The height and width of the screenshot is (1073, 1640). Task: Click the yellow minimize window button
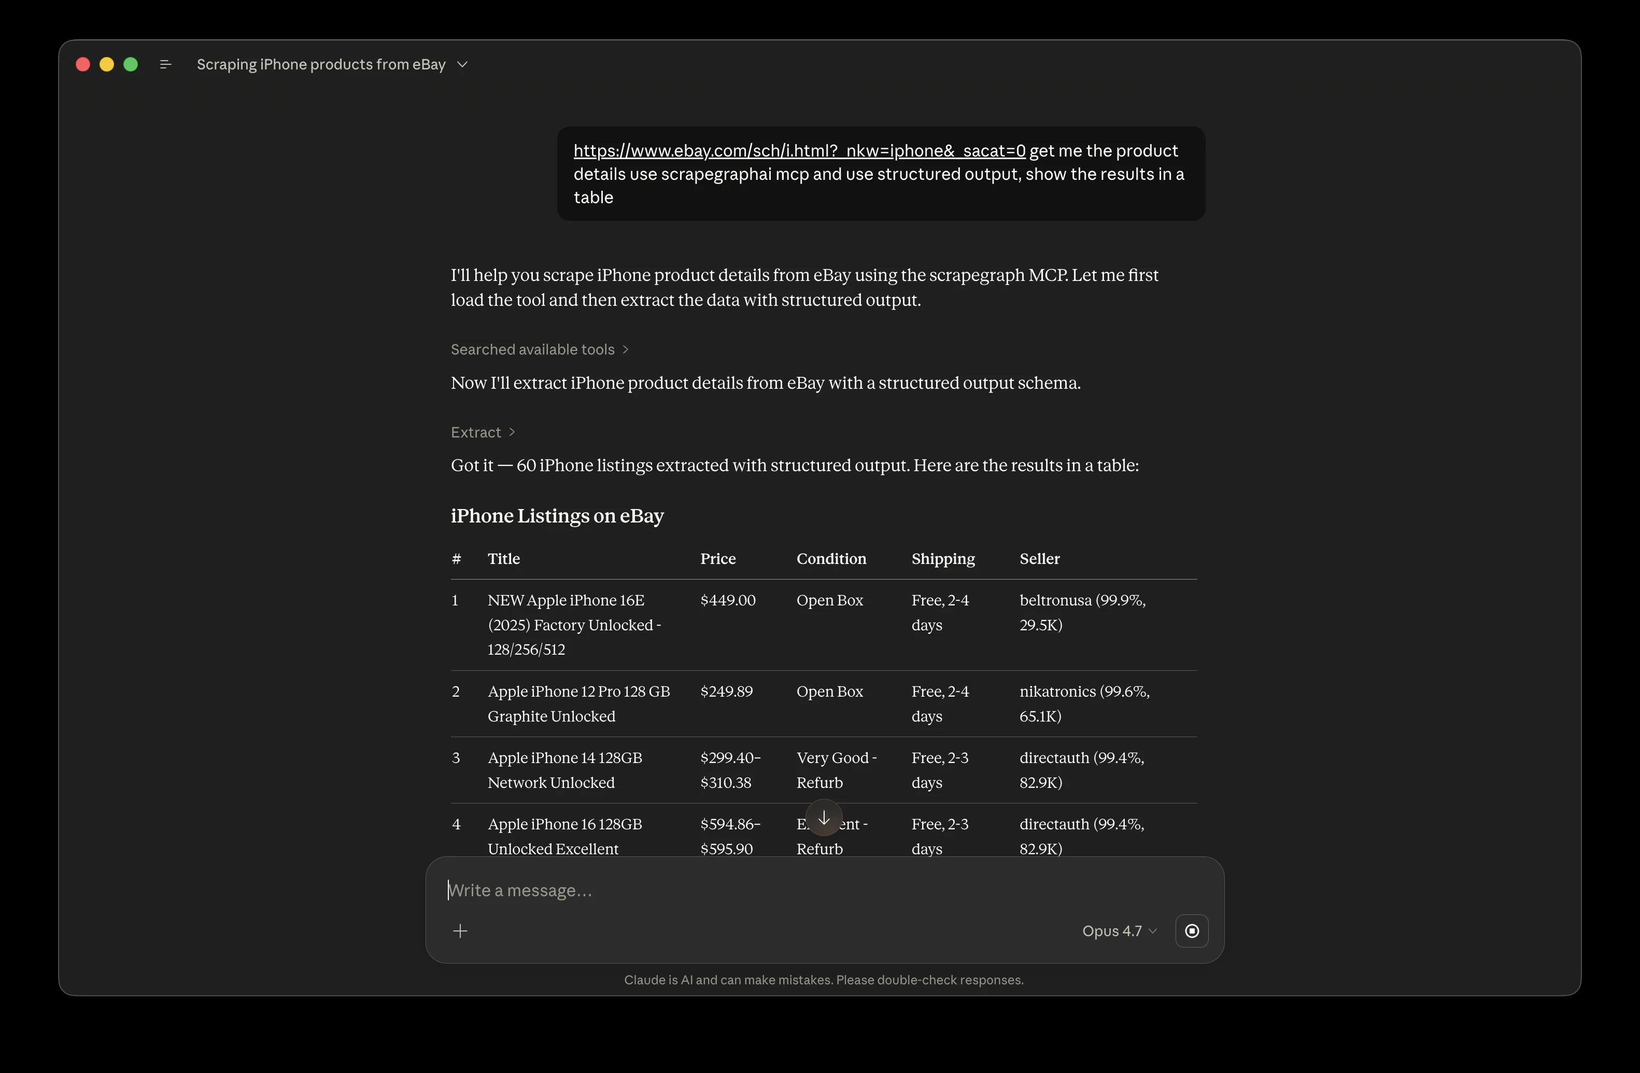[x=107, y=64]
